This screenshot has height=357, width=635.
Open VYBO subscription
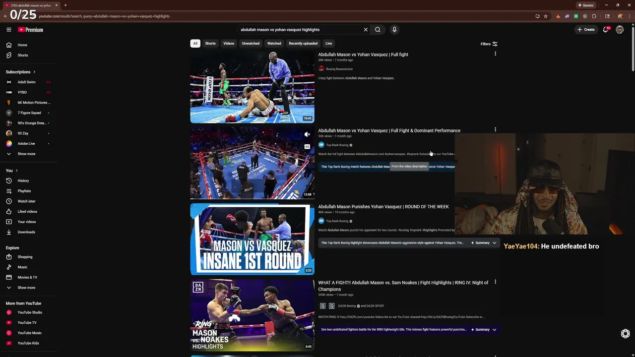28,92
